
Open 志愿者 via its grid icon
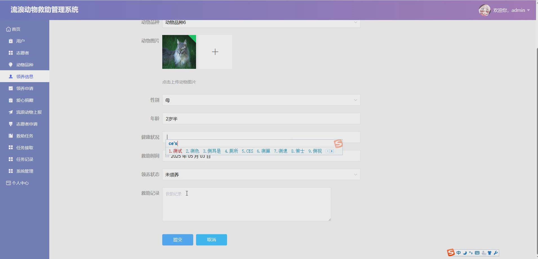click(x=10, y=53)
